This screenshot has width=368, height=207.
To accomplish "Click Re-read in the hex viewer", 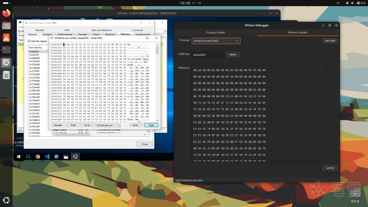I will (x=58, y=125).
